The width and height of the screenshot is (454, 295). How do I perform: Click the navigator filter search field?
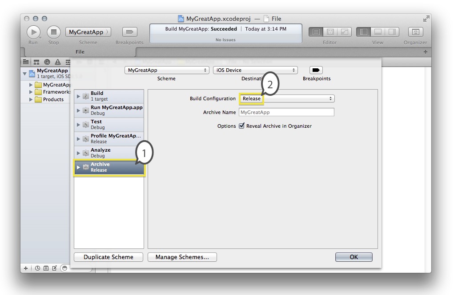(x=76, y=268)
